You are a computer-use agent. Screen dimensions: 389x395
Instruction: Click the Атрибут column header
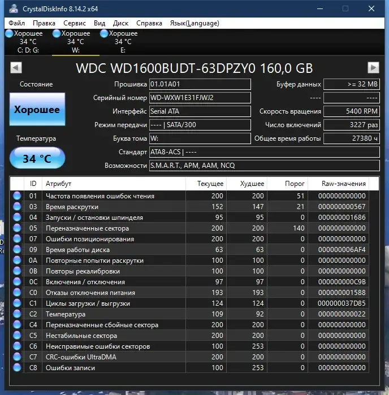point(114,184)
